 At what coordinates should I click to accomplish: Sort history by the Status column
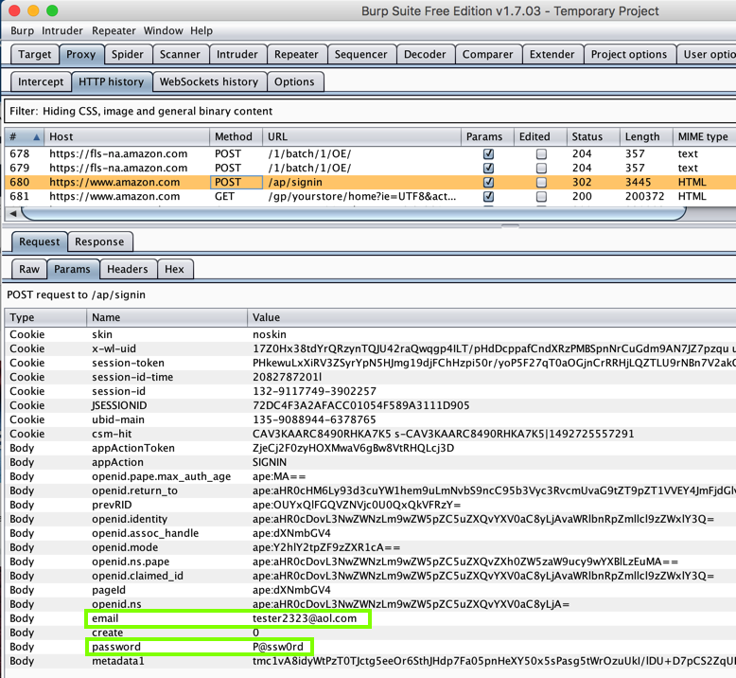pos(587,137)
